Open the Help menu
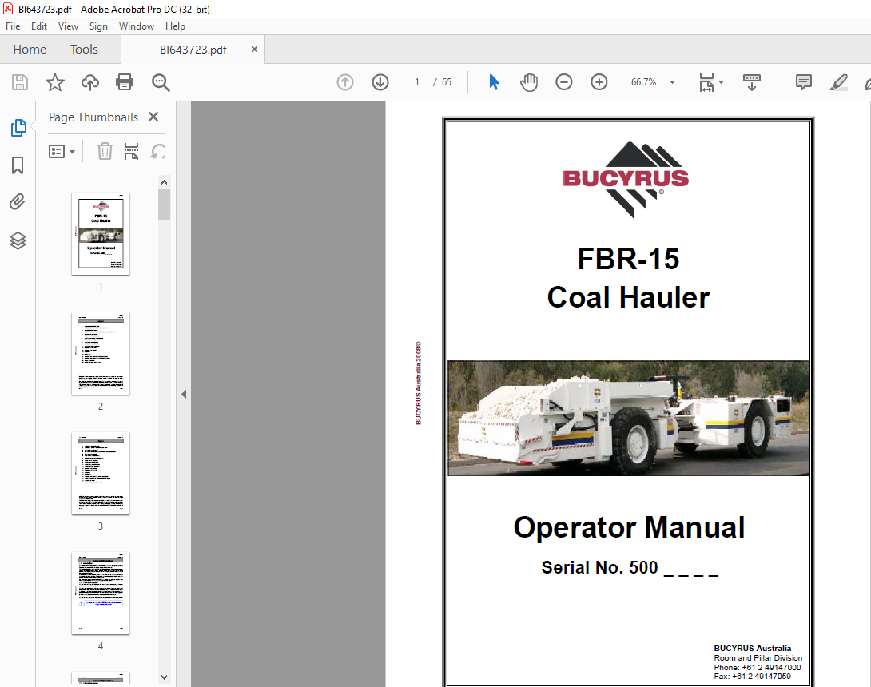 point(175,26)
